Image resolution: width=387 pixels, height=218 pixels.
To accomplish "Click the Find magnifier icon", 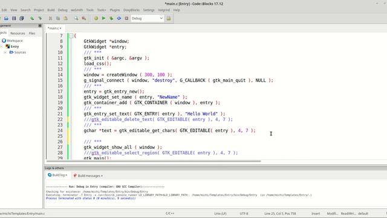I will click(76, 18).
